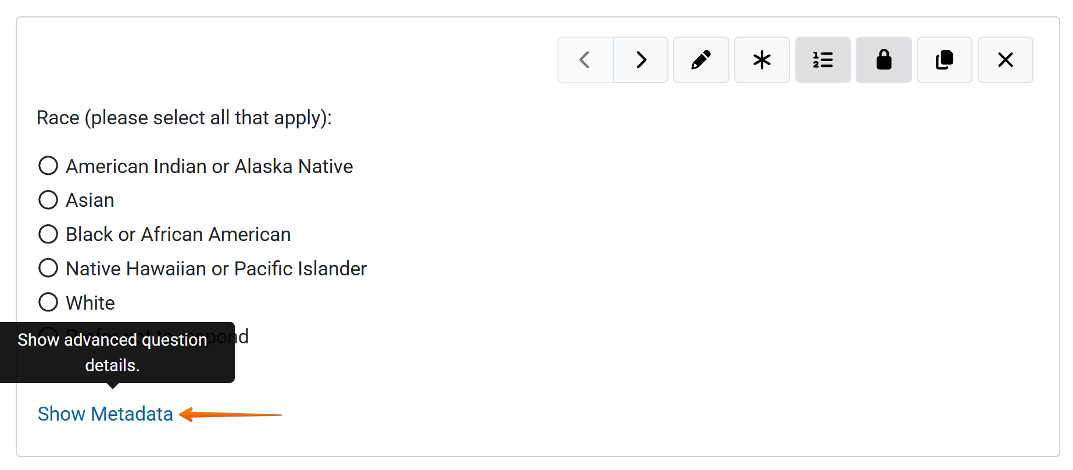Duplicate question with the copy icon

coord(945,60)
